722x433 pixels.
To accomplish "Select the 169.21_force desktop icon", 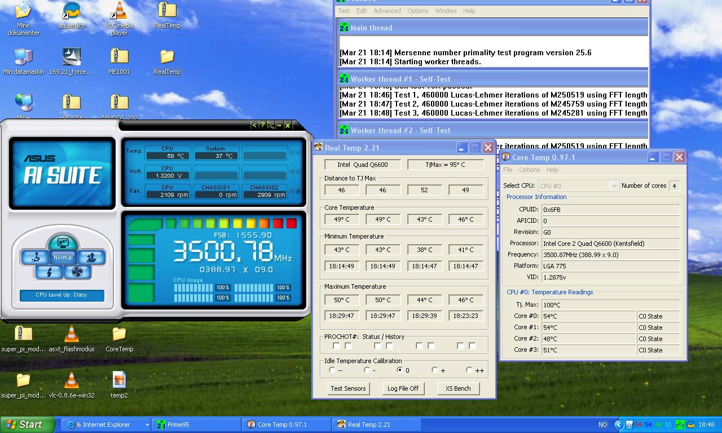I will tap(71, 61).
